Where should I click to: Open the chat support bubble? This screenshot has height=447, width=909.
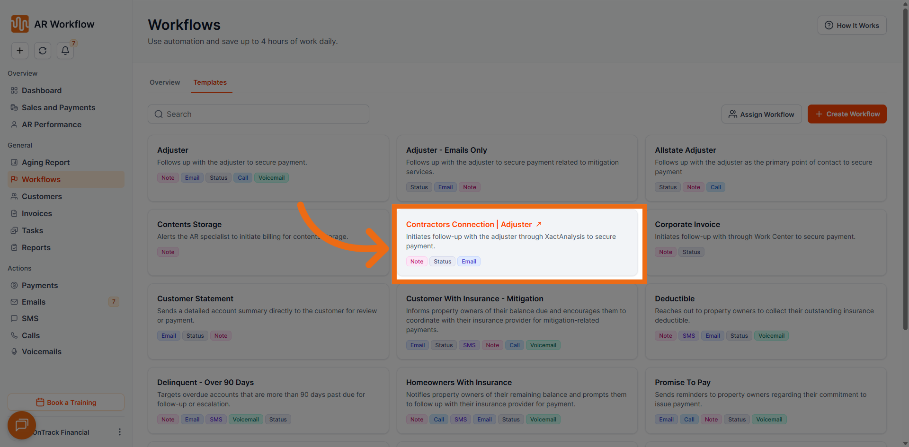coord(22,425)
